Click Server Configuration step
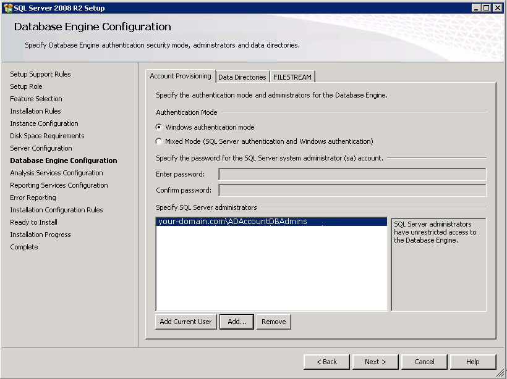The height and width of the screenshot is (379, 507). pyautogui.click(x=41, y=148)
